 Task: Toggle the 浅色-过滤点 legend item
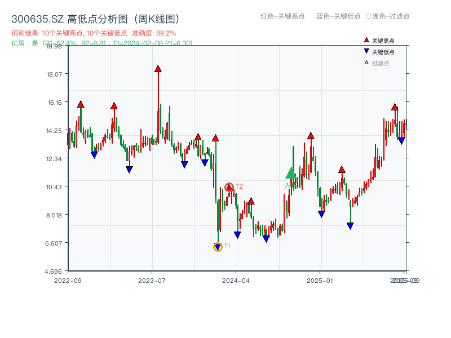[388, 17]
